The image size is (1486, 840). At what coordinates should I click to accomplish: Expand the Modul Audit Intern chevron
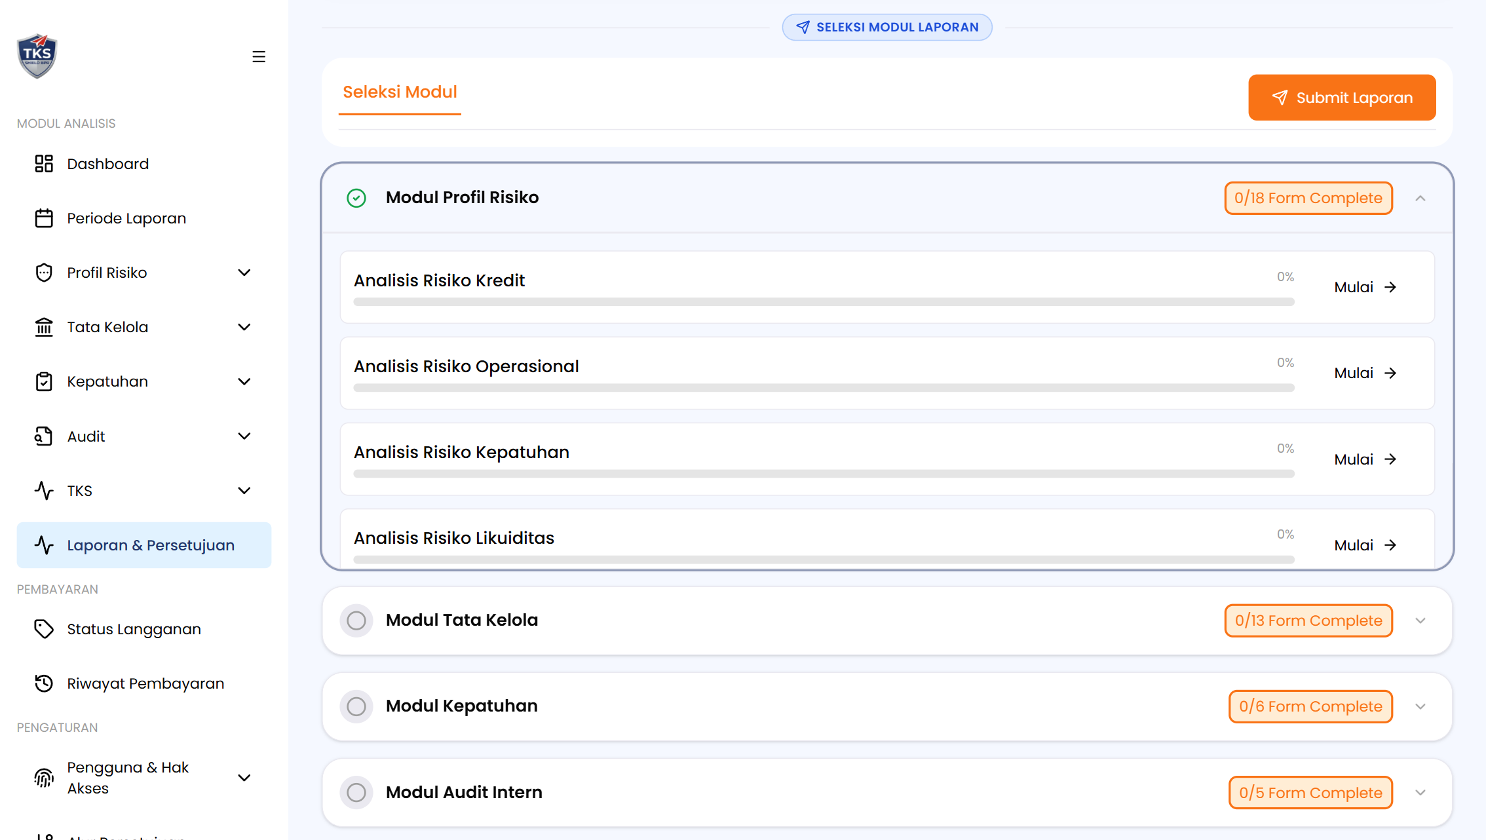pyautogui.click(x=1420, y=793)
